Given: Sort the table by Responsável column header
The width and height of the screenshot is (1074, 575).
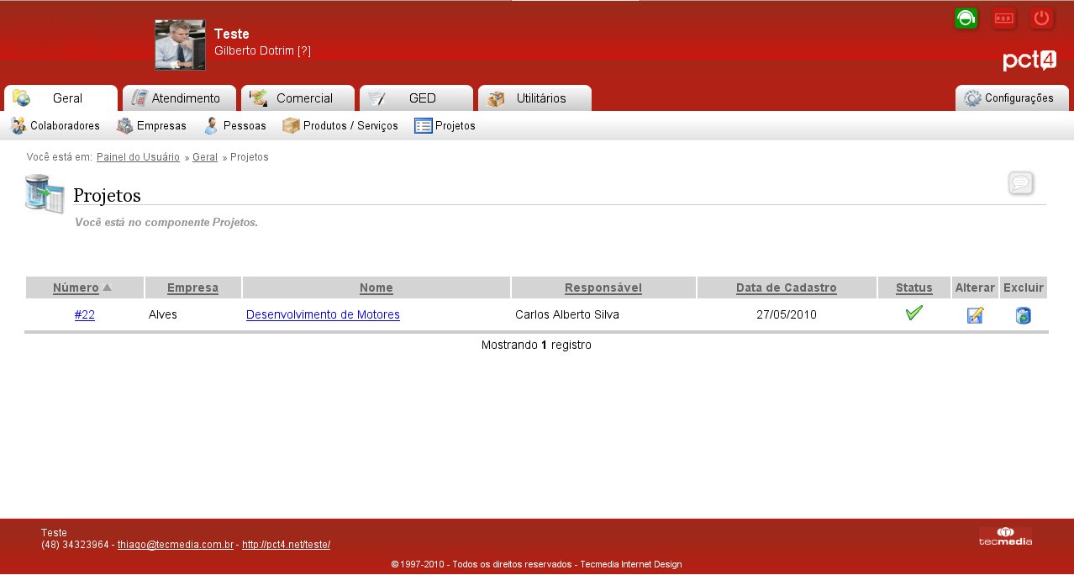Looking at the screenshot, I should [603, 287].
